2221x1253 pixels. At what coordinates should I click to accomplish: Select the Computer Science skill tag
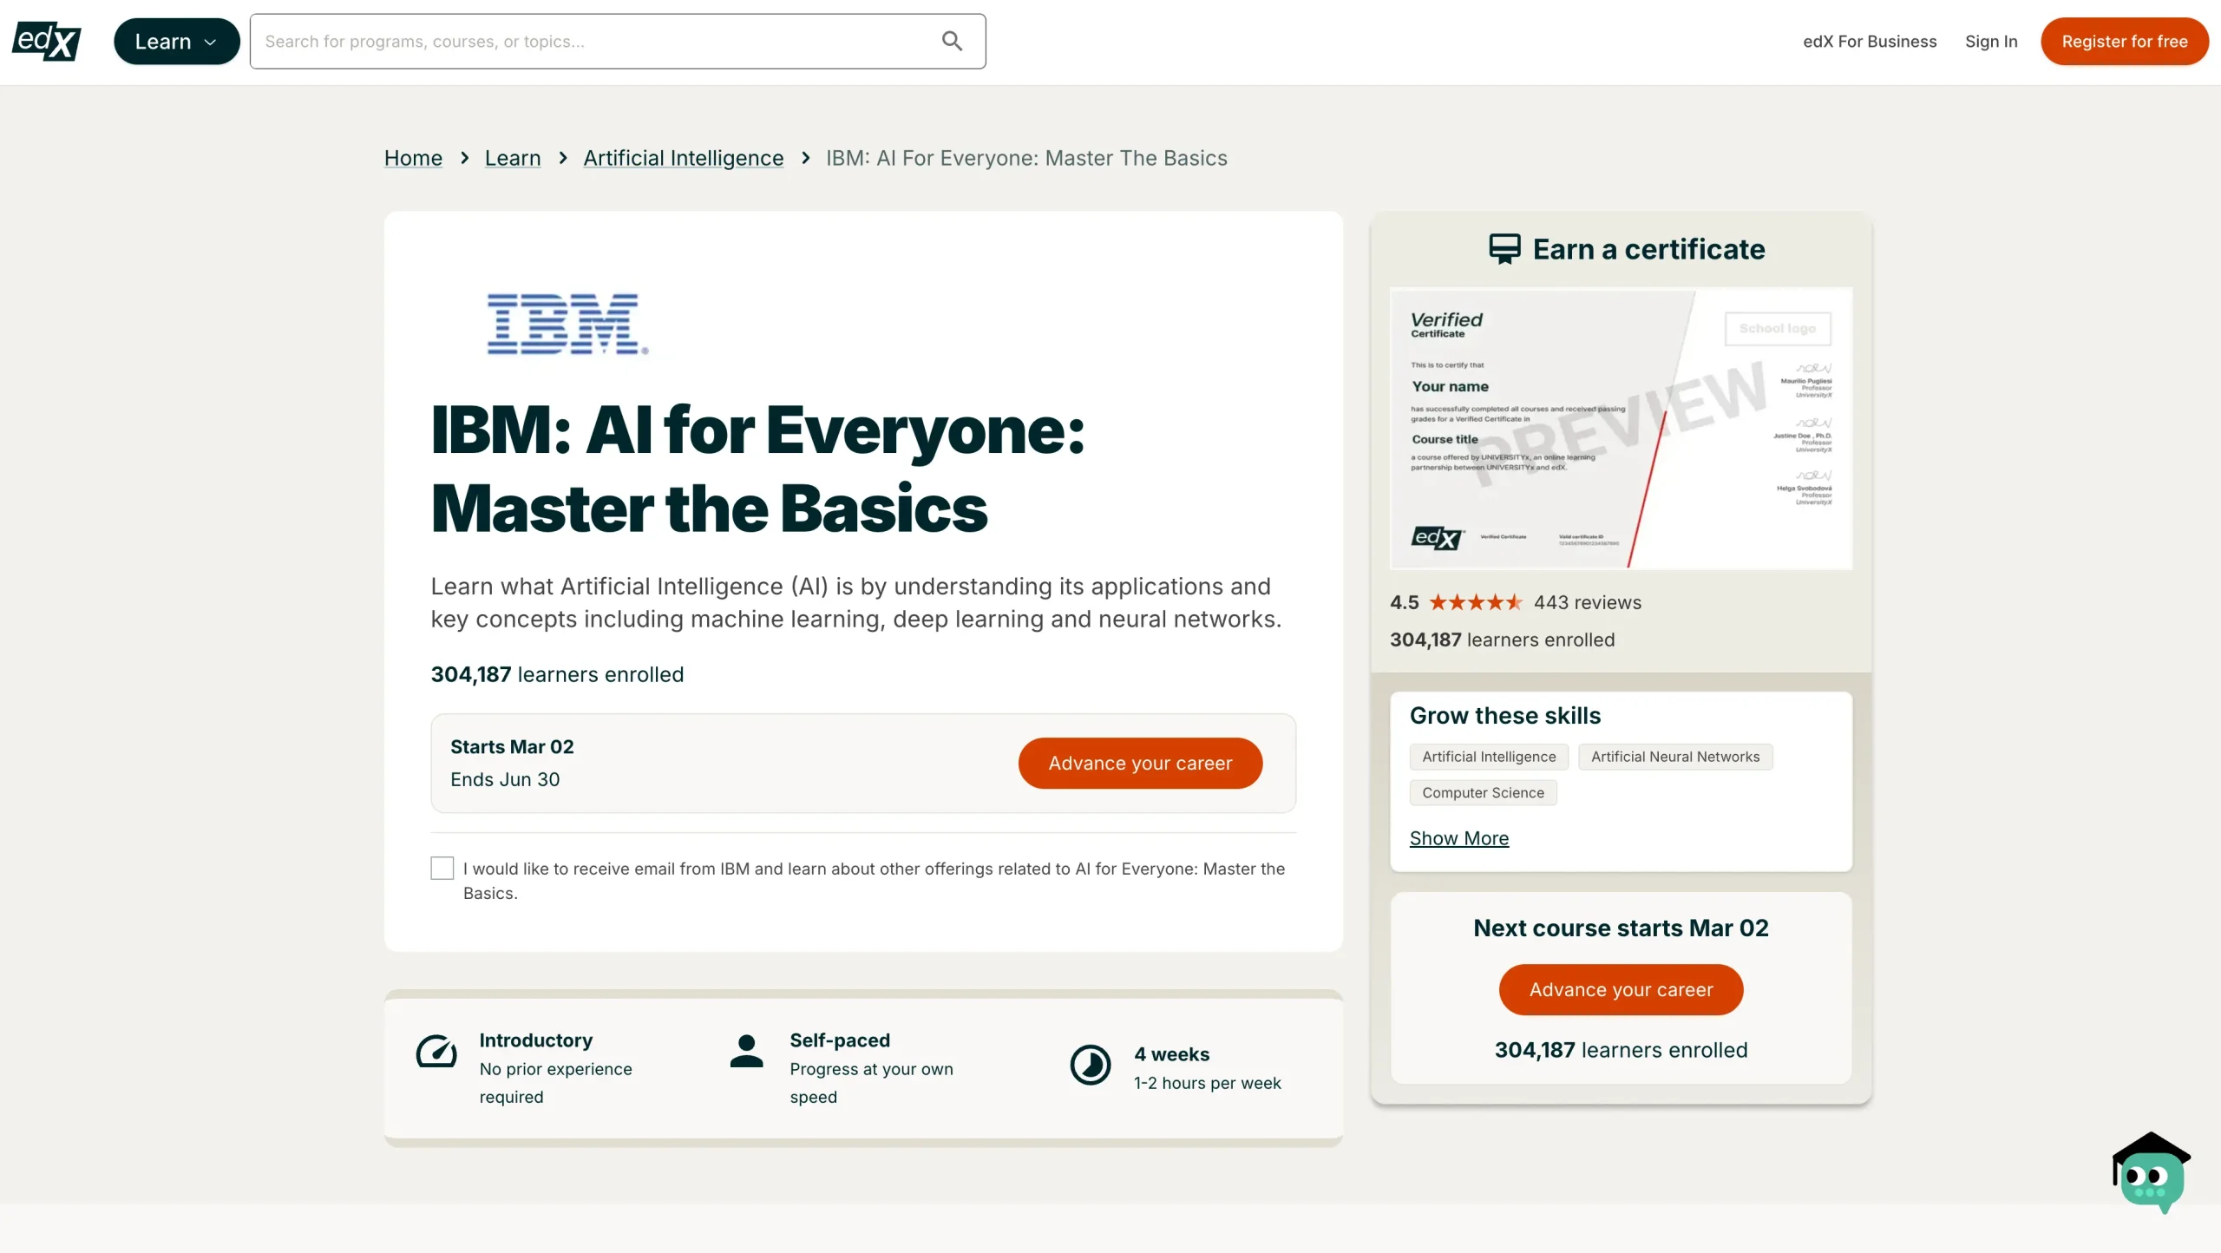pos(1483,793)
